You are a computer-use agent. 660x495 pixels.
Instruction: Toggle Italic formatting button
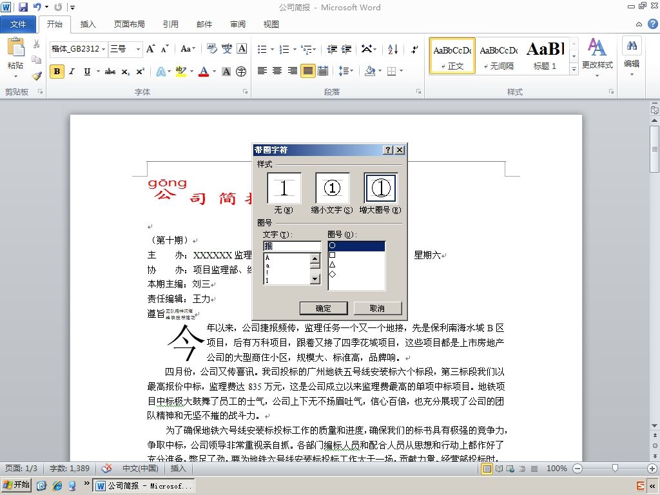click(72, 72)
